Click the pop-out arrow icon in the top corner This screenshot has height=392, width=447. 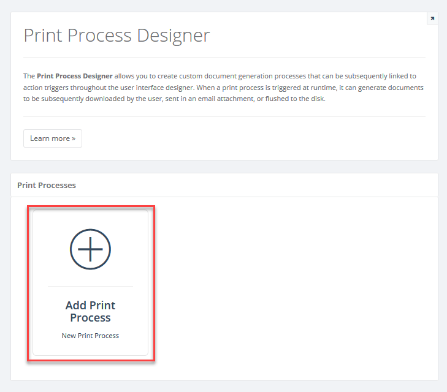[432, 19]
